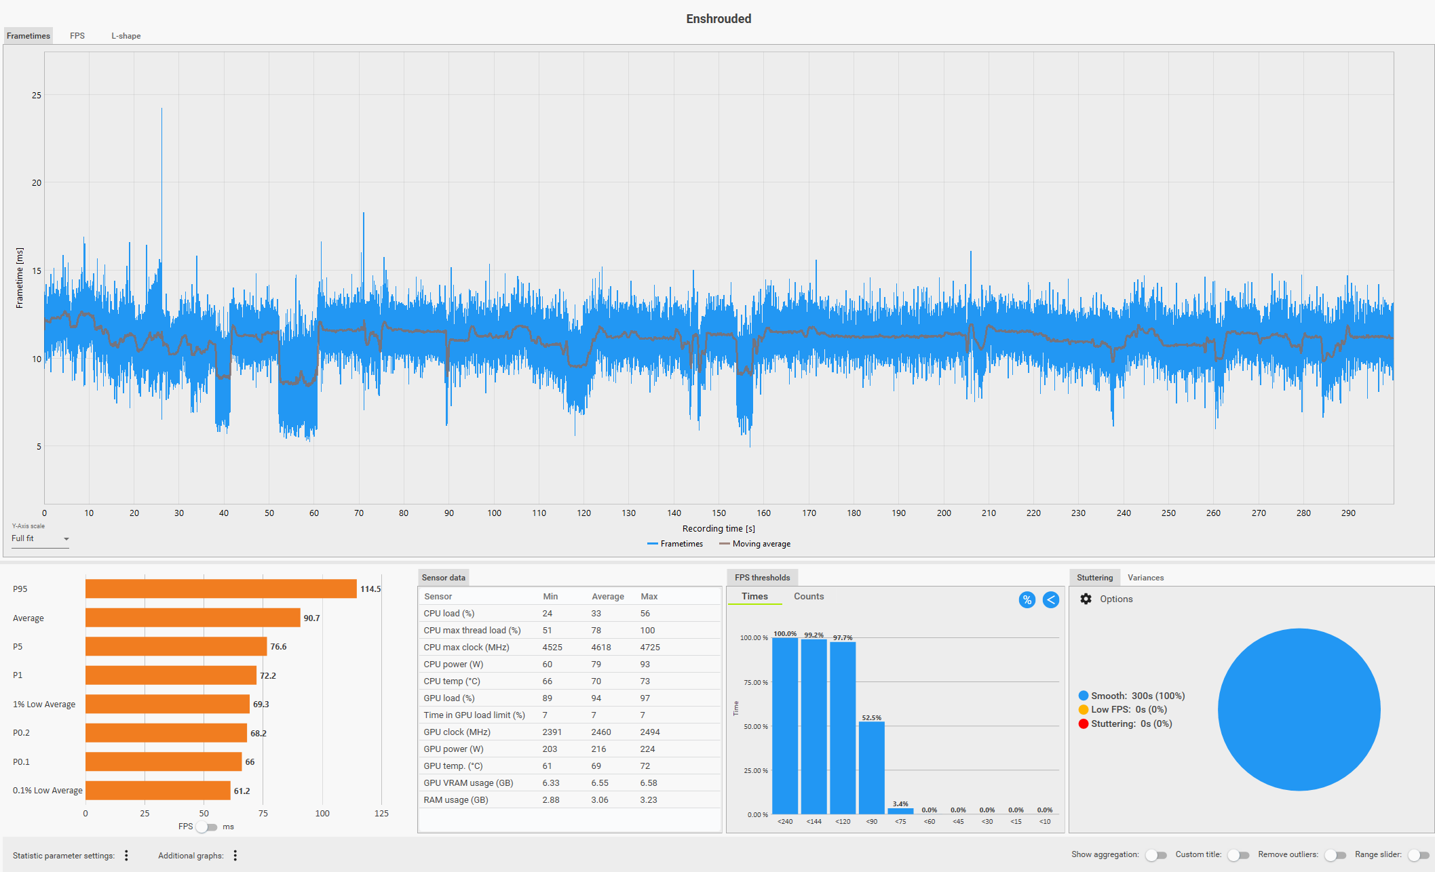The width and height of the screenshot is (1435, 872).
Task: Open Statistic parameter settings three-dot menu
Action: pos(126,856)
